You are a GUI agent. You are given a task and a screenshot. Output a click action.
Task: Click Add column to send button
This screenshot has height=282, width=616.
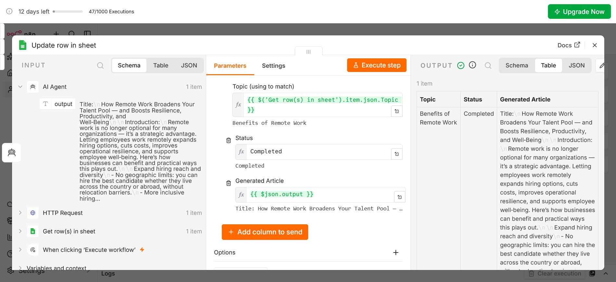[265, 232]
